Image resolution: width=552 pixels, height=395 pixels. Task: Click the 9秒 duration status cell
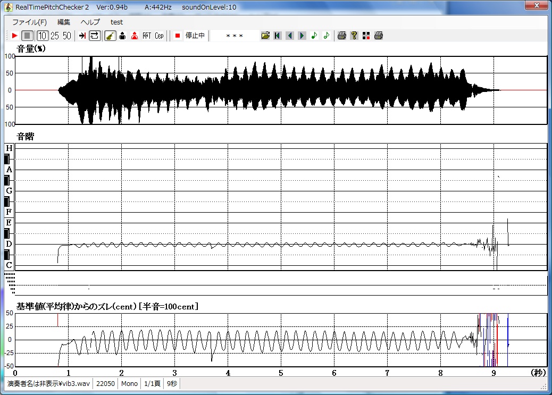pos(172,383)
